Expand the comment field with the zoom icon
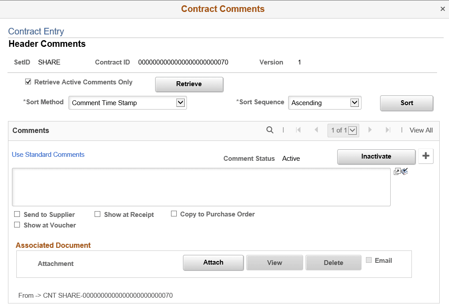The height and width of the screenshot is (307, 449). point(397,171)
